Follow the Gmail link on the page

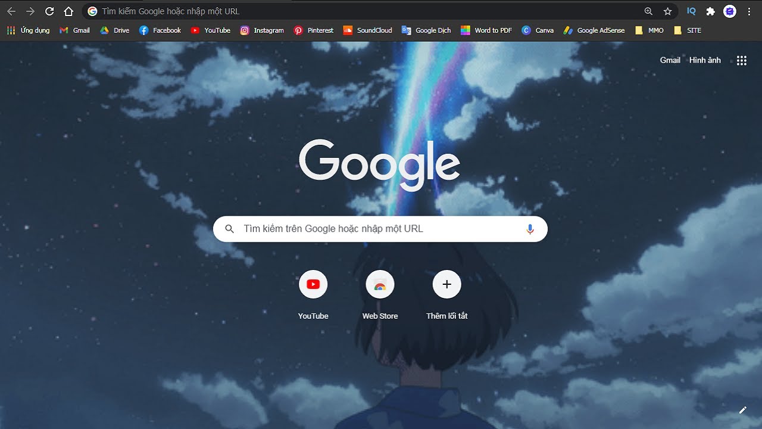click(670, 60)
